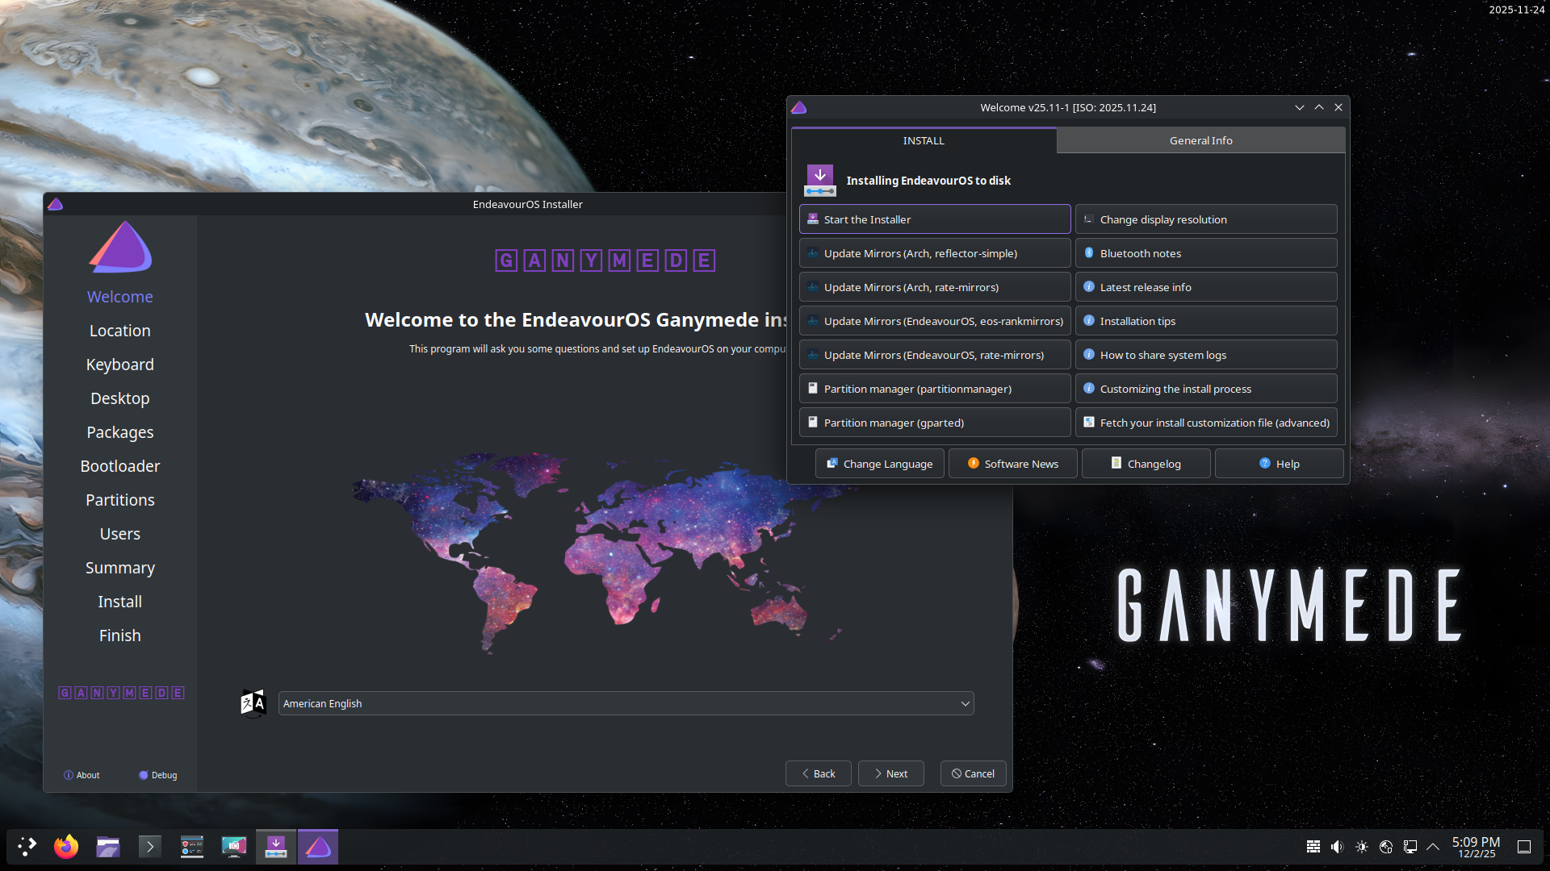Click the brightness tray icon

coord(1362,846)
